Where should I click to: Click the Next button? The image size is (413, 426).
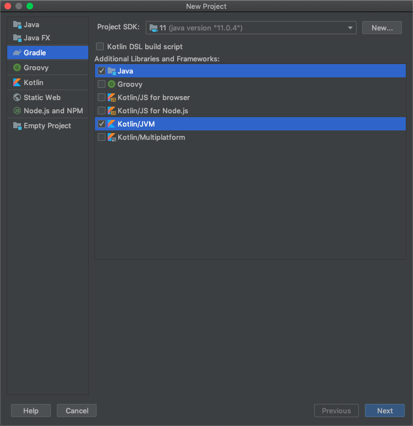385,411
